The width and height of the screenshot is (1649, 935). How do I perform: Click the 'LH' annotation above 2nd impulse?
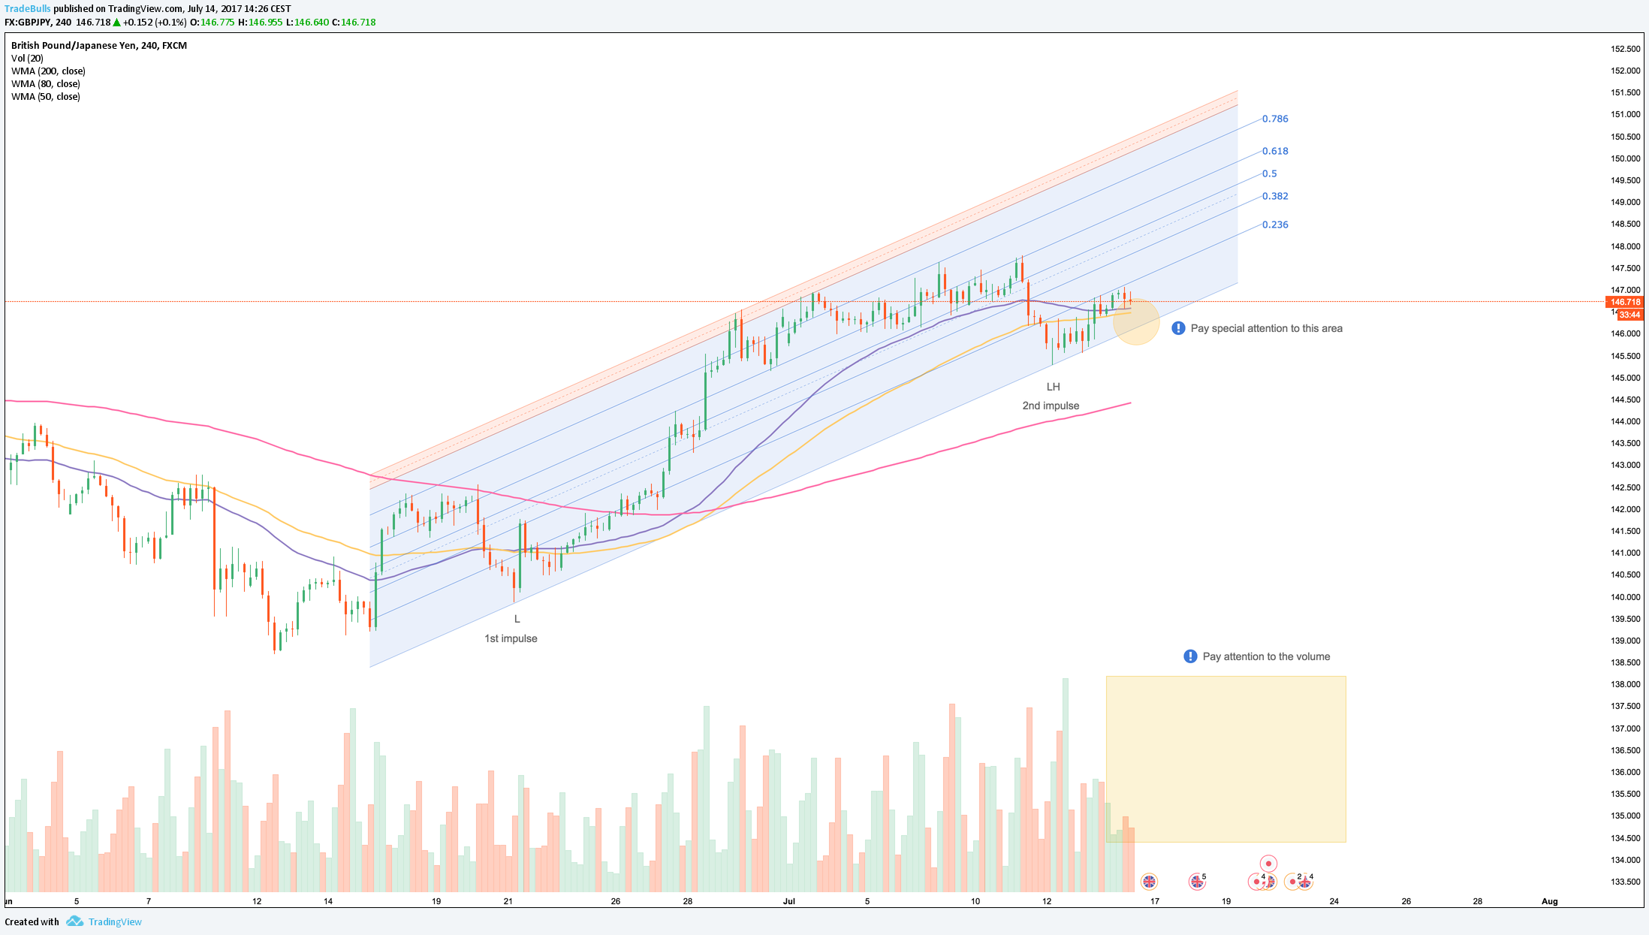(1054, 387)
